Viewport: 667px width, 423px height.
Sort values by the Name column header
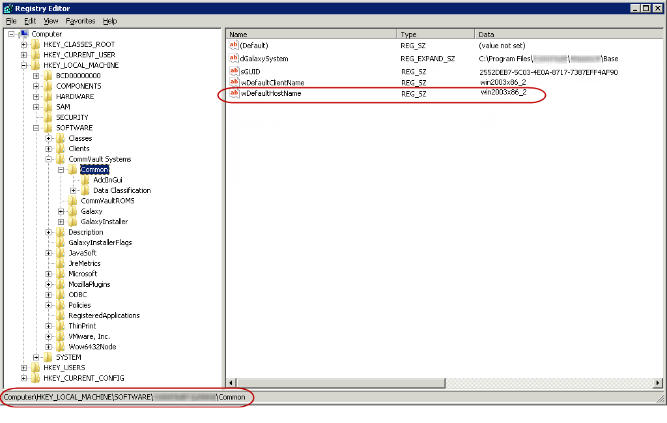311,35
